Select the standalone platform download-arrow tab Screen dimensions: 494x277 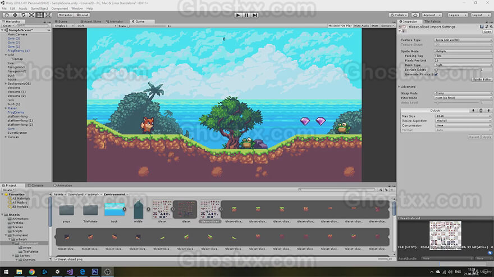tap(473, 111)
